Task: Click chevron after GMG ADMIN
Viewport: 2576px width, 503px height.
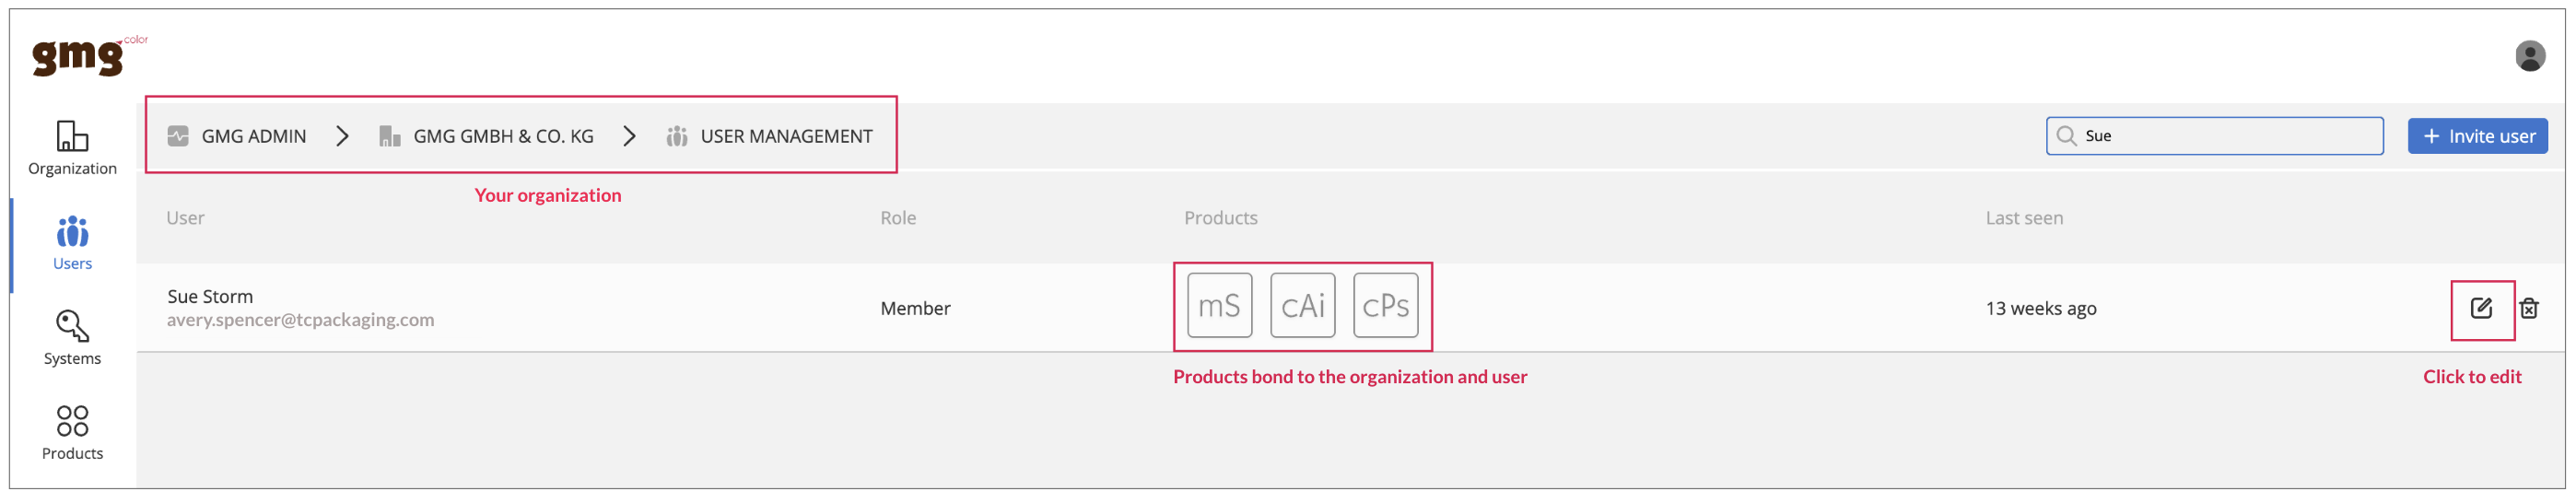Action: pos(342,136)
